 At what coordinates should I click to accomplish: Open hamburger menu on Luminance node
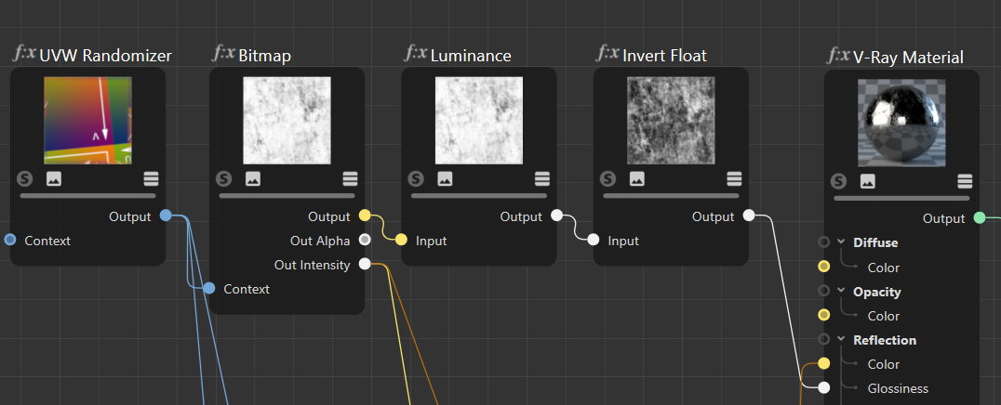coord(542,178)
